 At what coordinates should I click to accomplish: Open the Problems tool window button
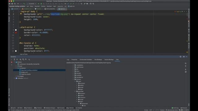click(28, 108)
